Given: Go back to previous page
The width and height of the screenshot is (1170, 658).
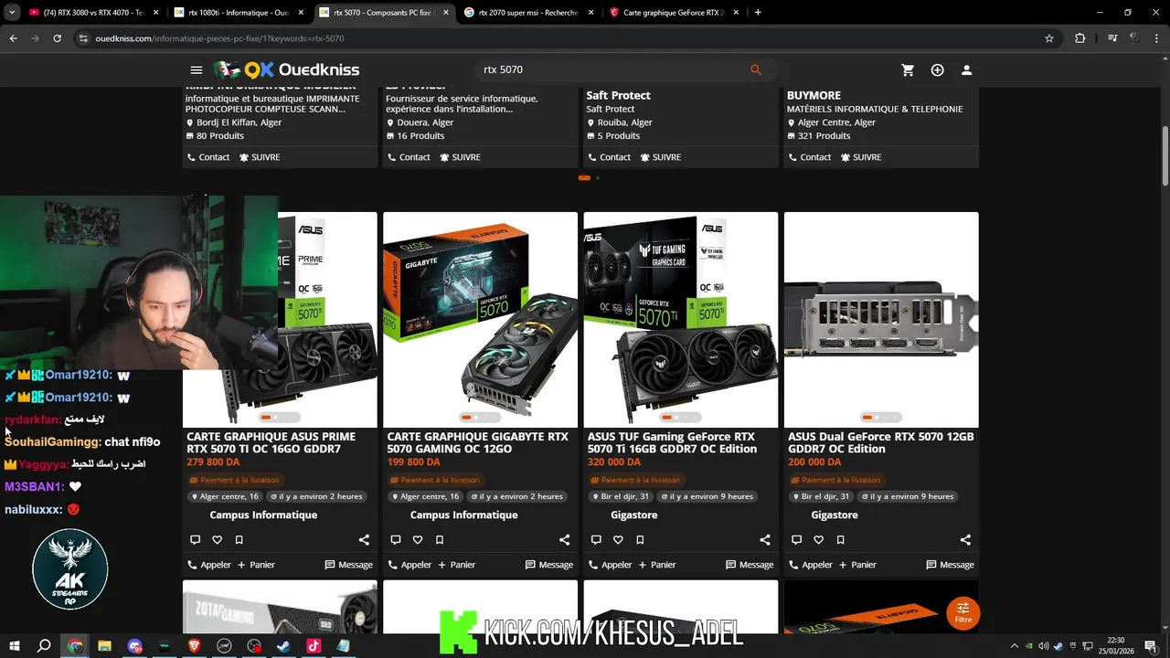Looking at the screenshot, I should coord(13,38).
